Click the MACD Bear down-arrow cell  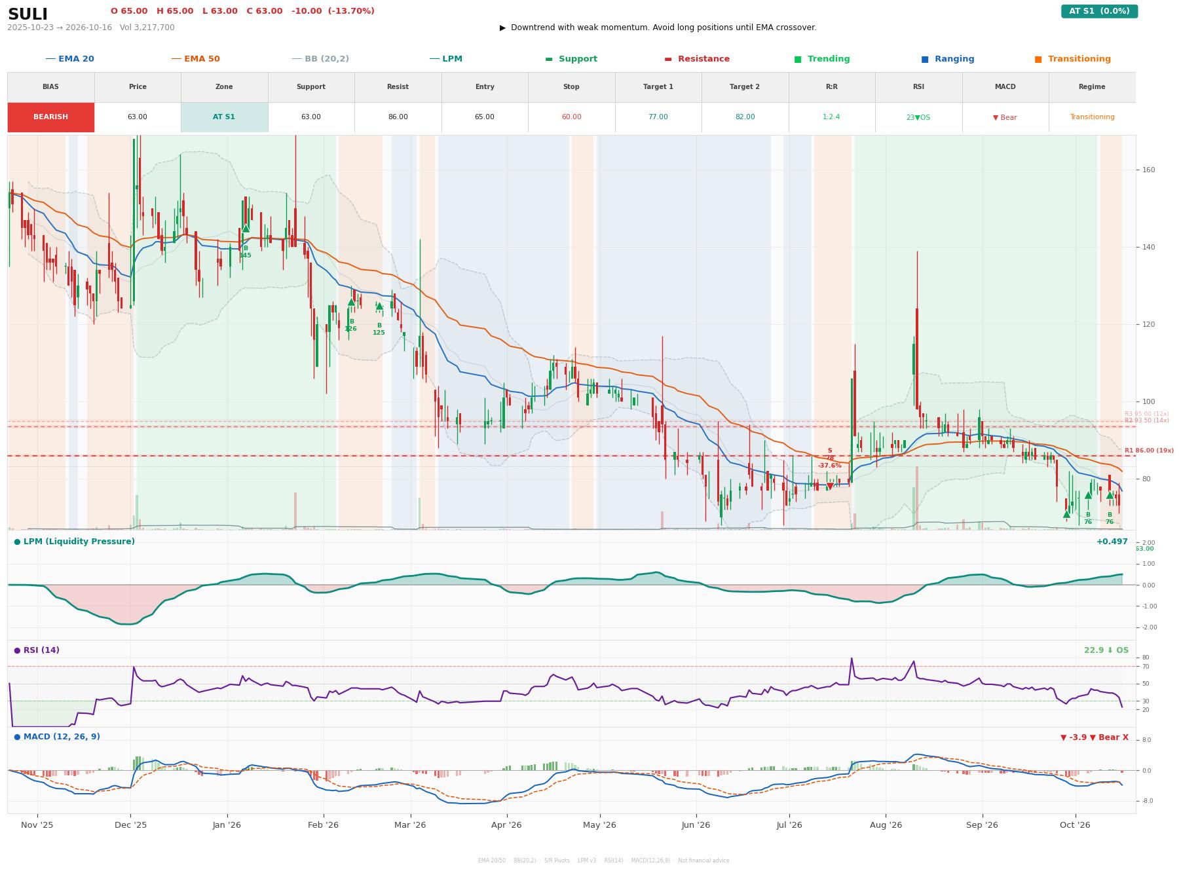pos(1005,117)
